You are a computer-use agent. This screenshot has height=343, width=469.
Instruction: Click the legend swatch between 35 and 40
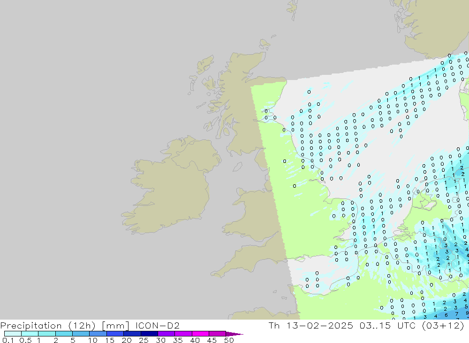183,334
